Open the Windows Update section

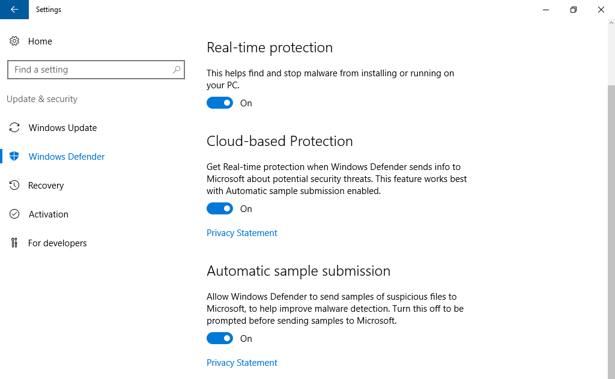coord(62,128)
